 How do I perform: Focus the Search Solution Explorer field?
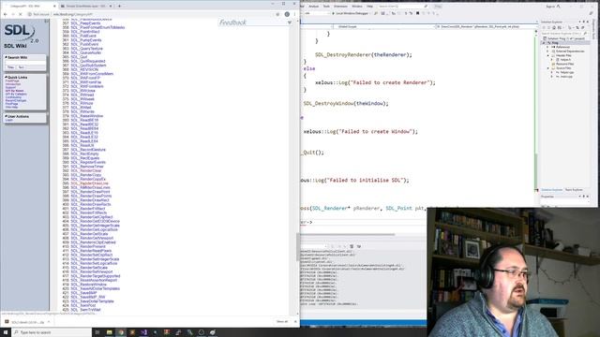pos(564,34)
